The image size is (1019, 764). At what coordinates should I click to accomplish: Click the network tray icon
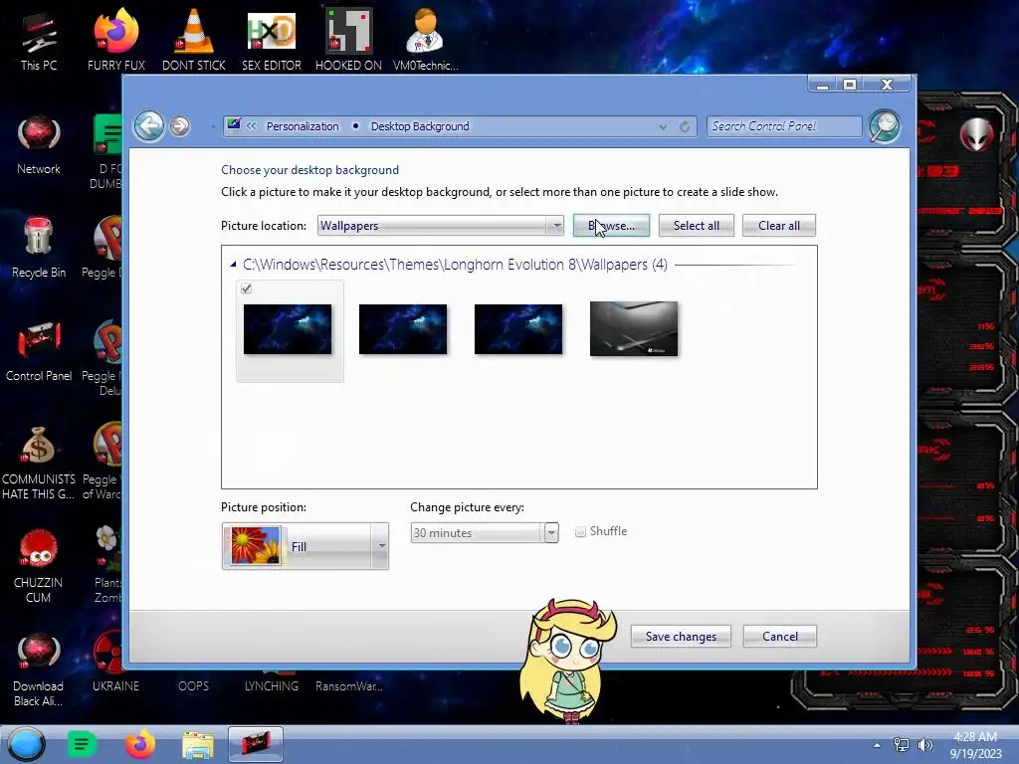(901, 745)
